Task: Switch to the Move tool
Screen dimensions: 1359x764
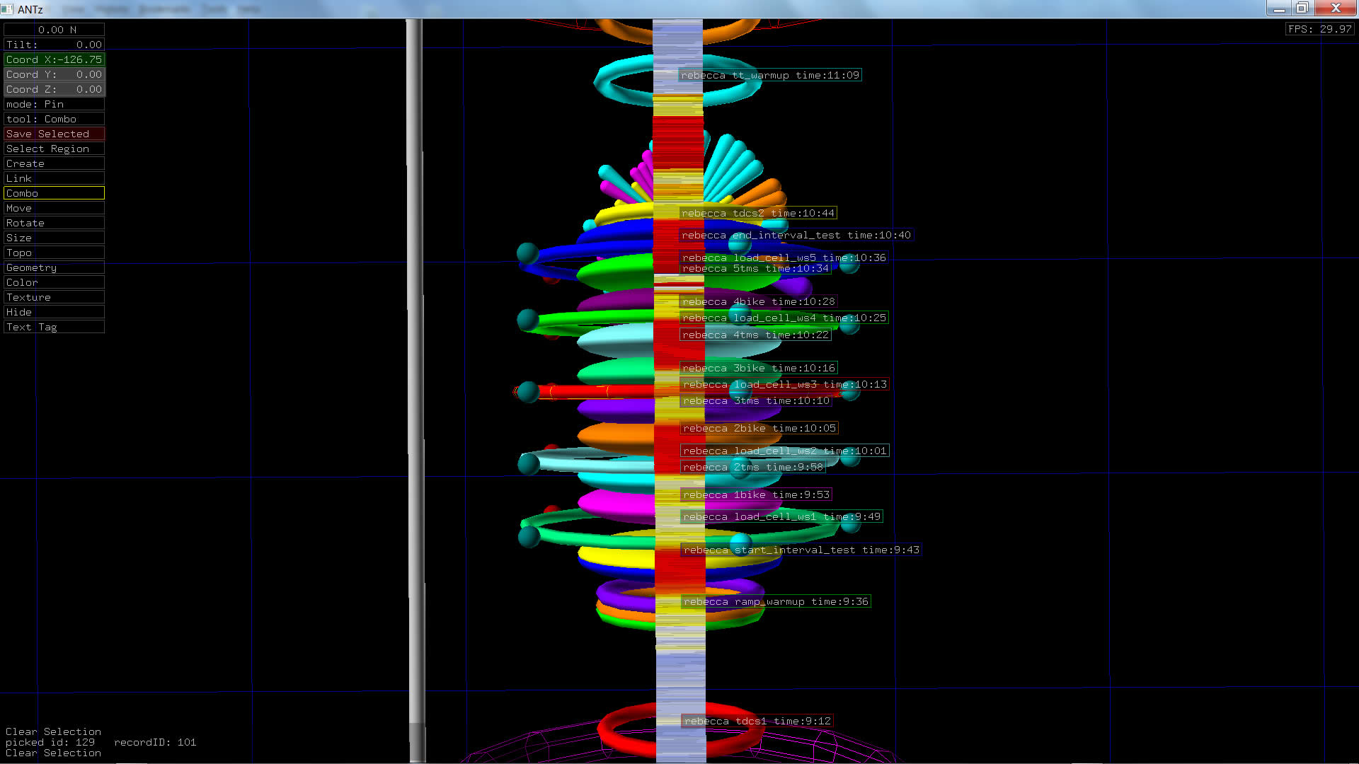Action: coord(54,208)
